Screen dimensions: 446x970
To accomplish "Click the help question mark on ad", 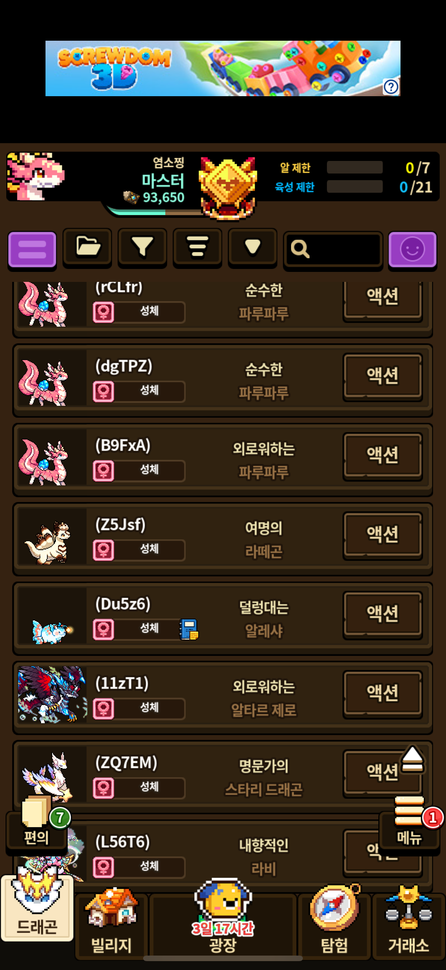I will pos(391,87).
